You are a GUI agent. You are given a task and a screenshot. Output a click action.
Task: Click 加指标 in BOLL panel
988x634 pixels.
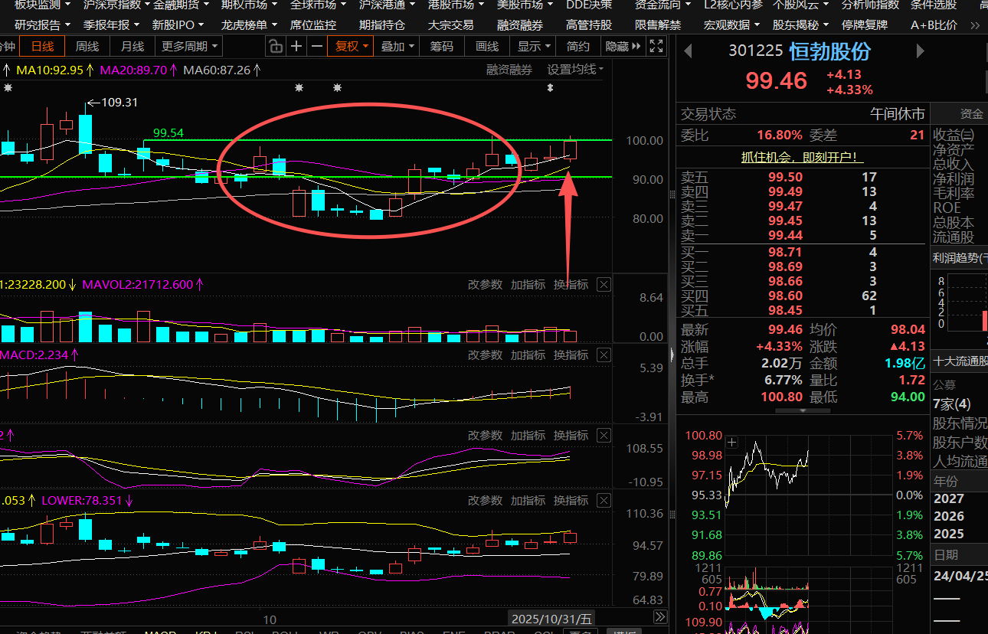click(x=528, y=501)
